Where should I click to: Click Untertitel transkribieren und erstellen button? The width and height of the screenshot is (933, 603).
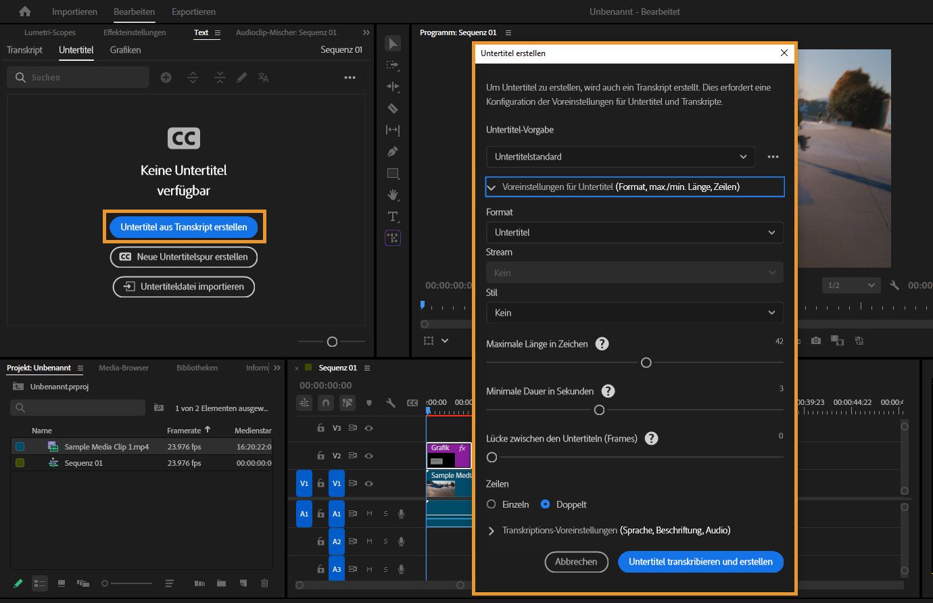pyautogui.click(x=700, y=562)
